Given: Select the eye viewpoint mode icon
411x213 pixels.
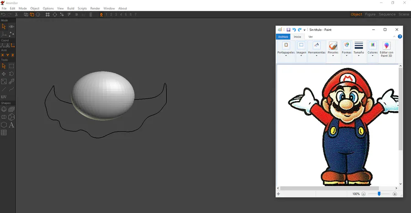Looking at the screenshot, I should (x=11, y=27).
